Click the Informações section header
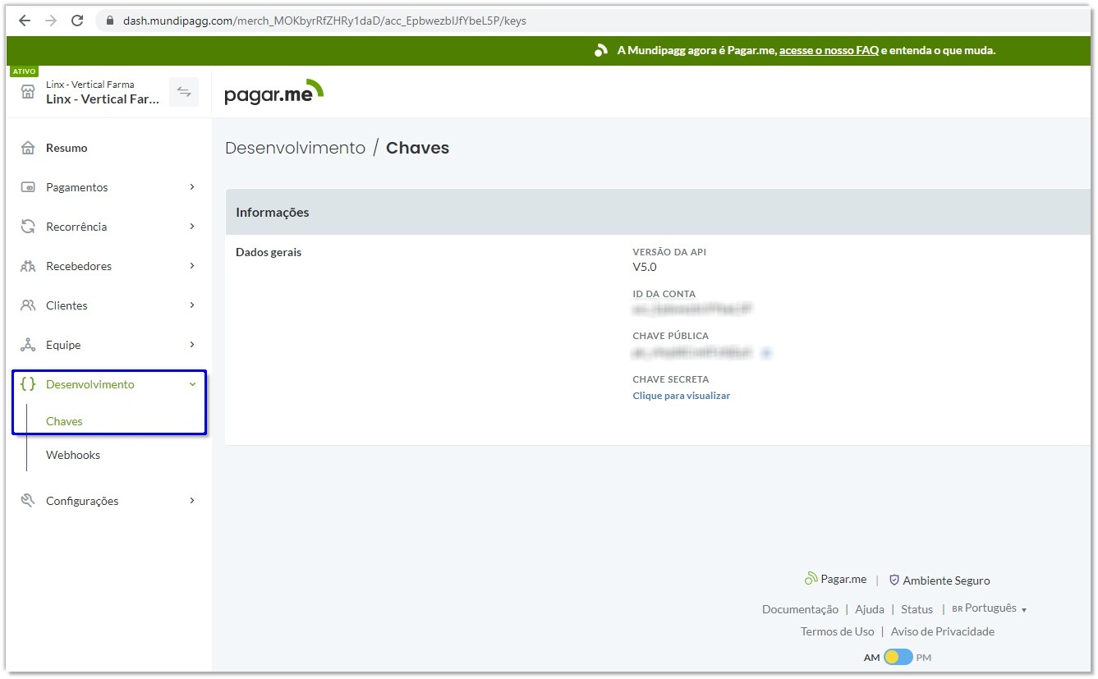 pos(272,212)
